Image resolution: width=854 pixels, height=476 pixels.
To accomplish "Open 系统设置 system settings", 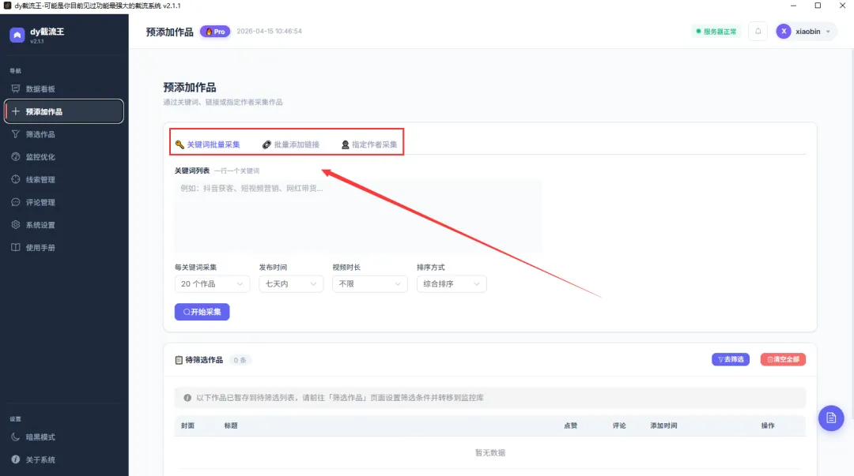I will [47, 225].
